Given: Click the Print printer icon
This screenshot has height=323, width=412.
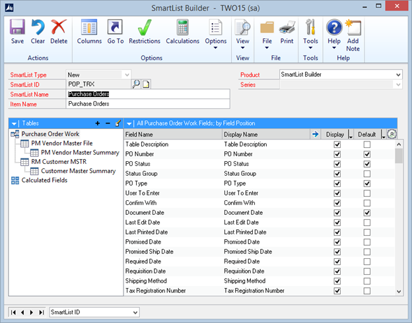Looking at the screenshot, I should click(x=287, y=27).
